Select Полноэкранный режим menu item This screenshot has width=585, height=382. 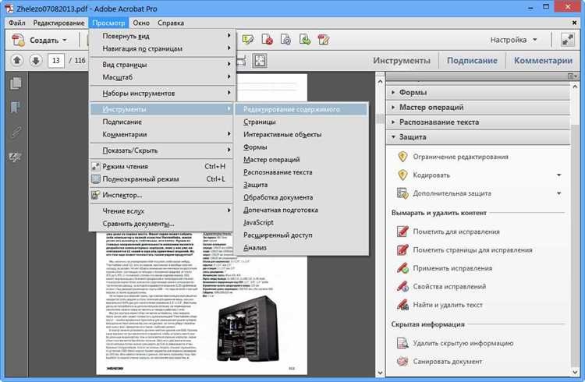point(161,179)
